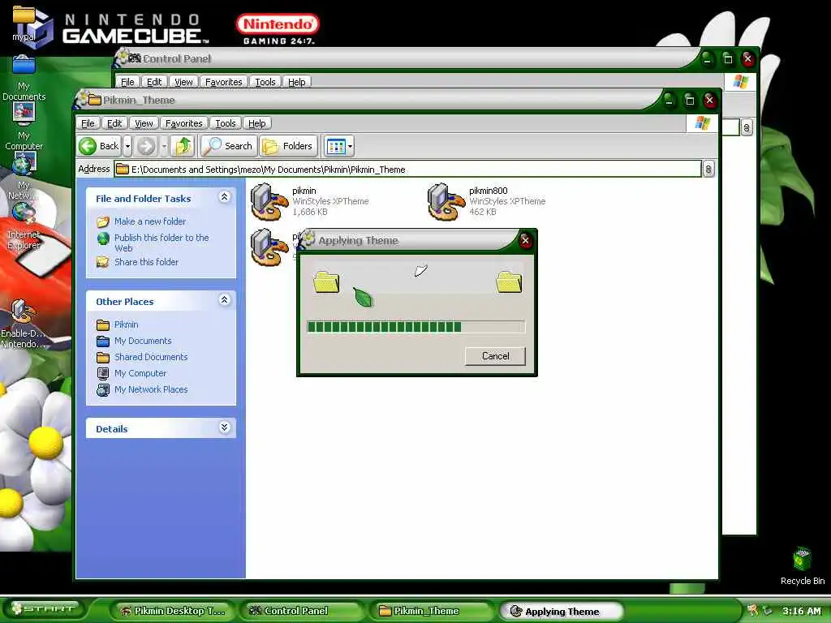The image size is (831, 623).
Task: Go up one folder level icon
Action: (x=183, y=146)
